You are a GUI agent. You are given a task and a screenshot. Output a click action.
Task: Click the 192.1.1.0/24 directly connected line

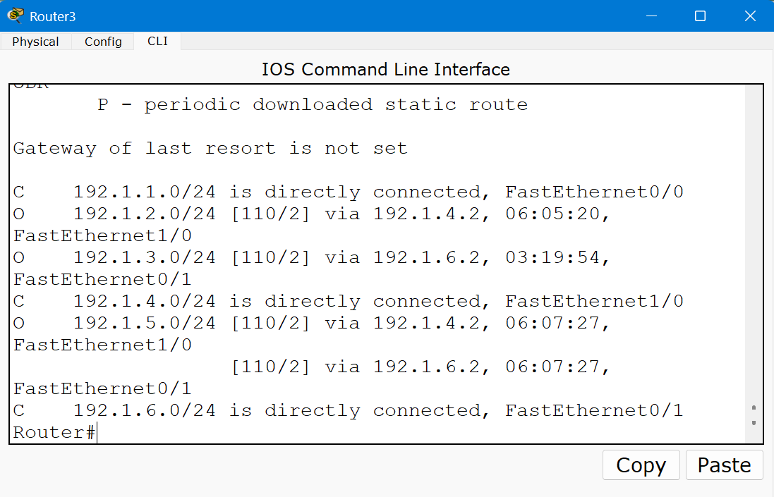pyautogui.click(x=348, y=192)
